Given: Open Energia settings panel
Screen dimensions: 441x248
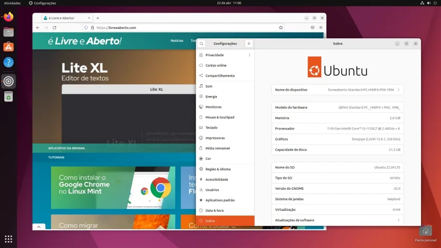Looking at the screenshot, I should pos(225,96).
